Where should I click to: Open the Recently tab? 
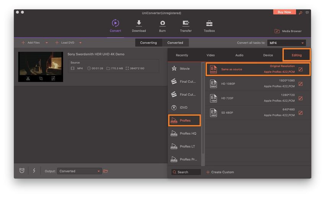click(182, 55)
